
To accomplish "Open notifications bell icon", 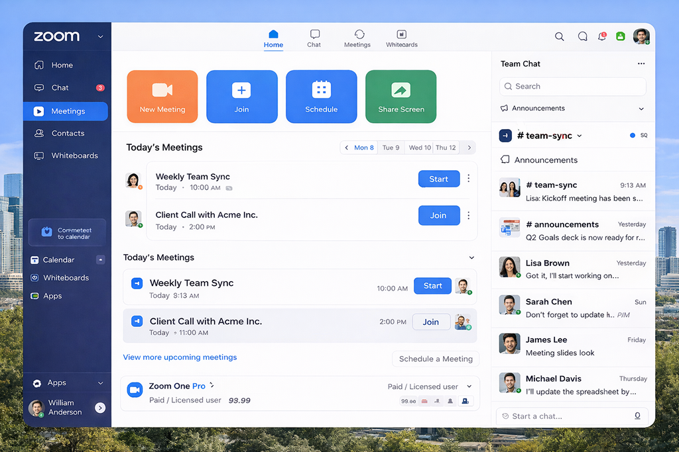I will tap(602, 37).
